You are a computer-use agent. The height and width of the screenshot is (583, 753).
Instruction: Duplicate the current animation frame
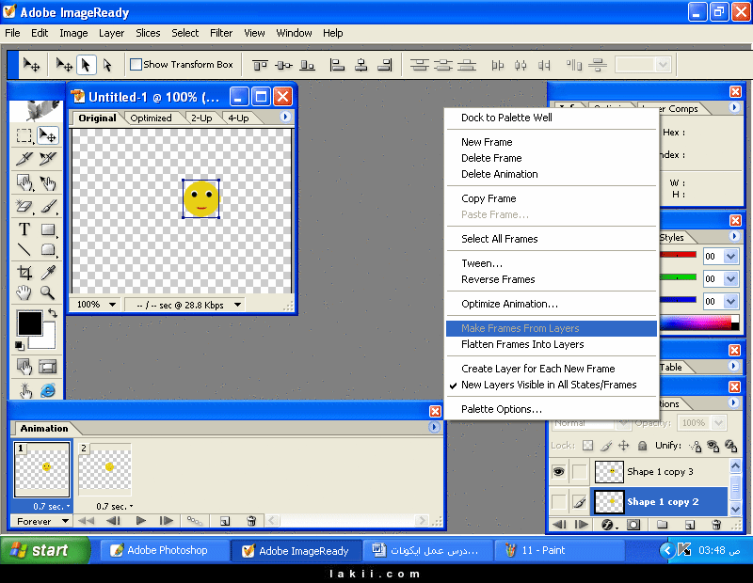point(225,521)
